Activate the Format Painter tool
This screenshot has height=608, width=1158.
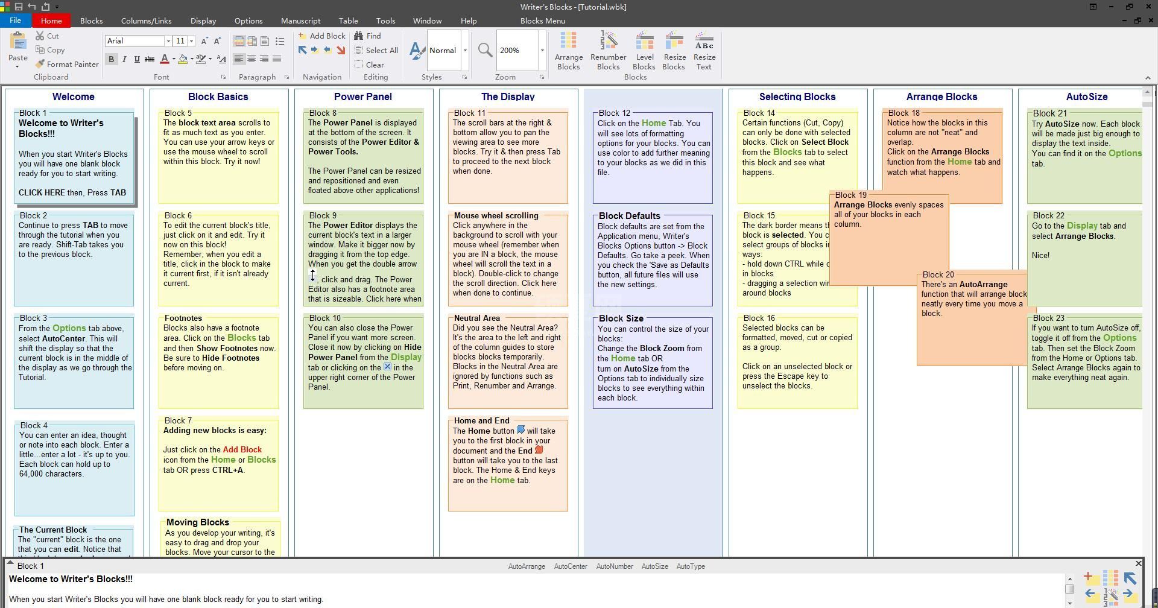coord(66,64)
